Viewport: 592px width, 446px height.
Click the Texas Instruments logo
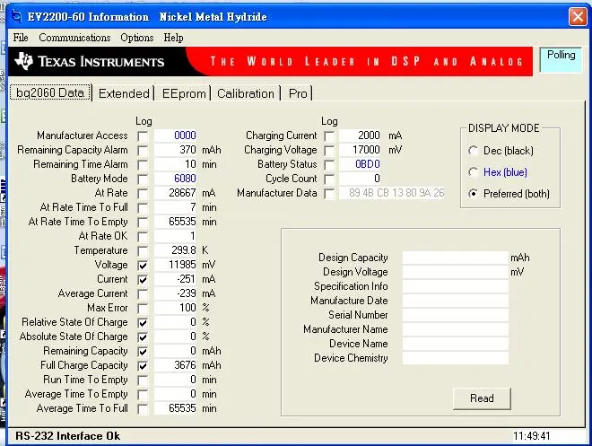(89, 61)
